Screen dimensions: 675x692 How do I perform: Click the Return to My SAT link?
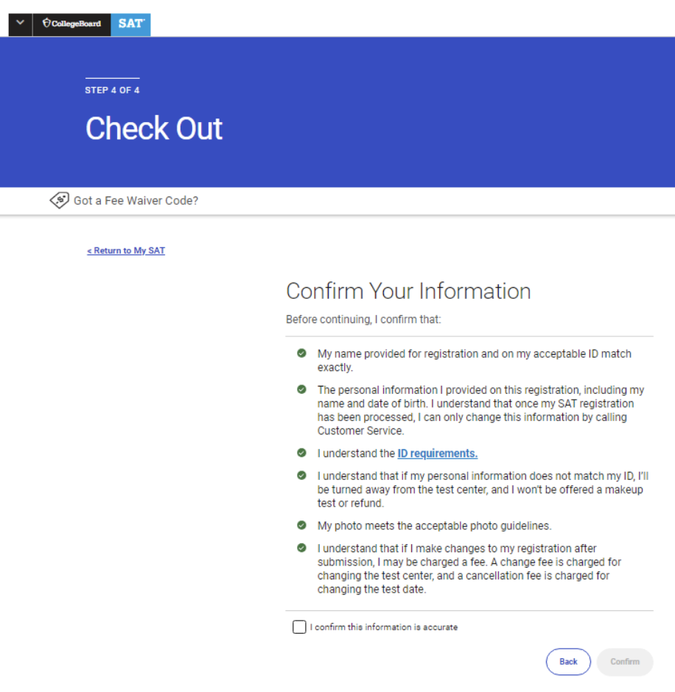(125, 250)
